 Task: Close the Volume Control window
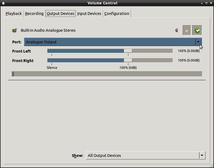tap(211, 3)
